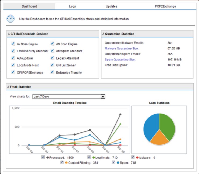Click the Spam data point on Sep 06
Image resolution: width=199 pixels, height=174 pixels.
(90, 135)
